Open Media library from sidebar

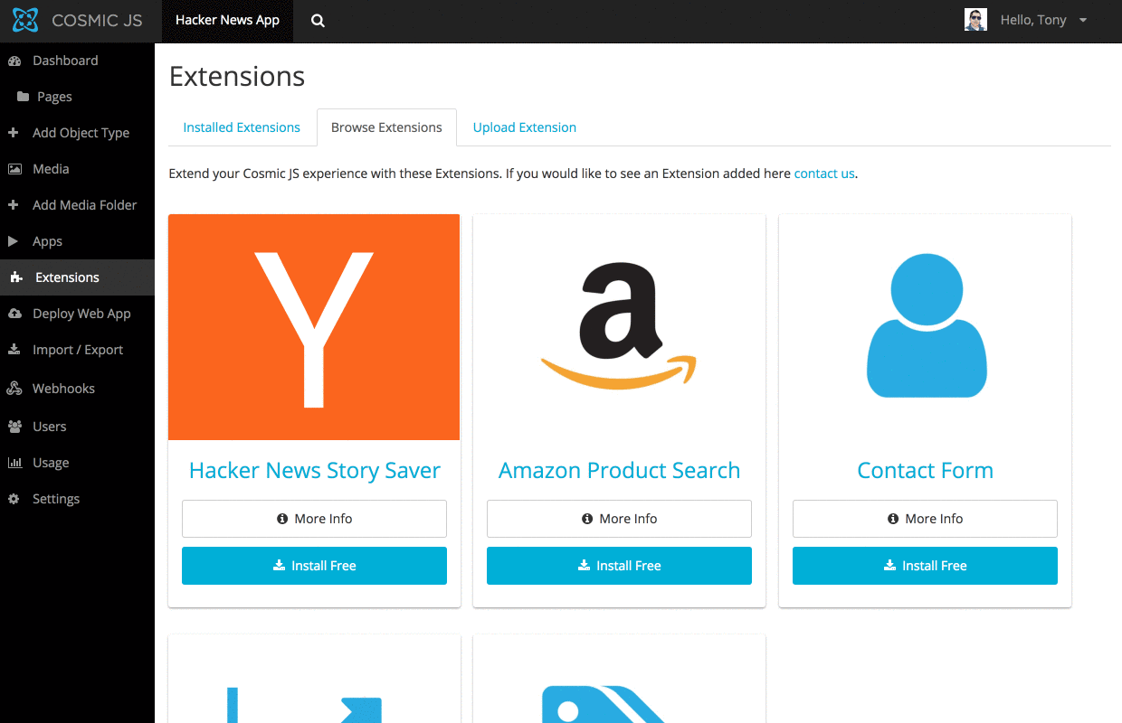click(51, 169)
